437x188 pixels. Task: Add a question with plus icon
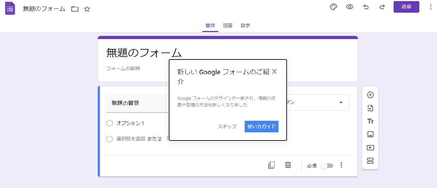point(370,95)
